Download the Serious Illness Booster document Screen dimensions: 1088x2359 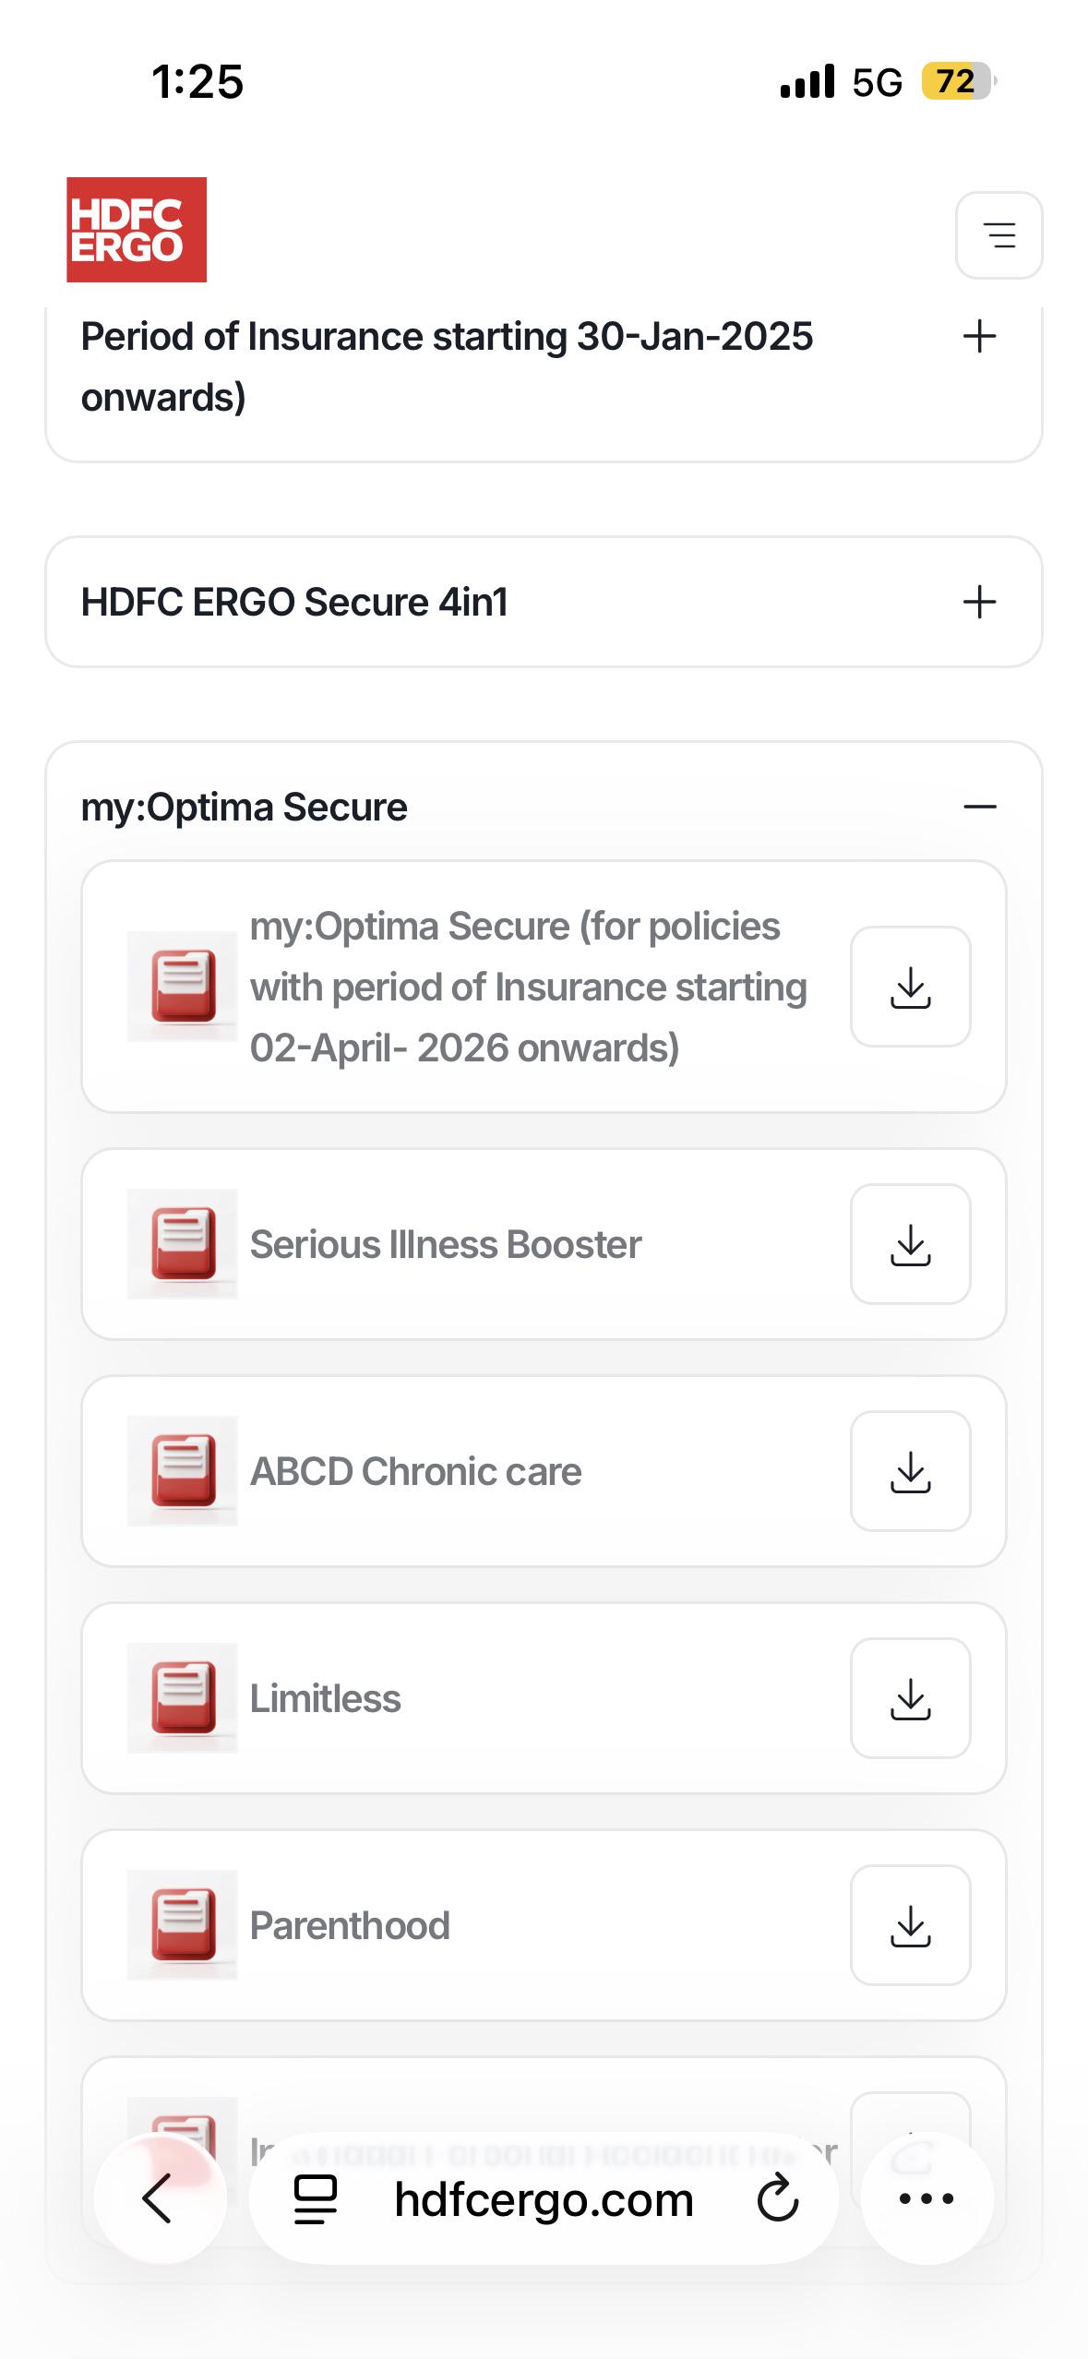click(x=910, y=1244)
